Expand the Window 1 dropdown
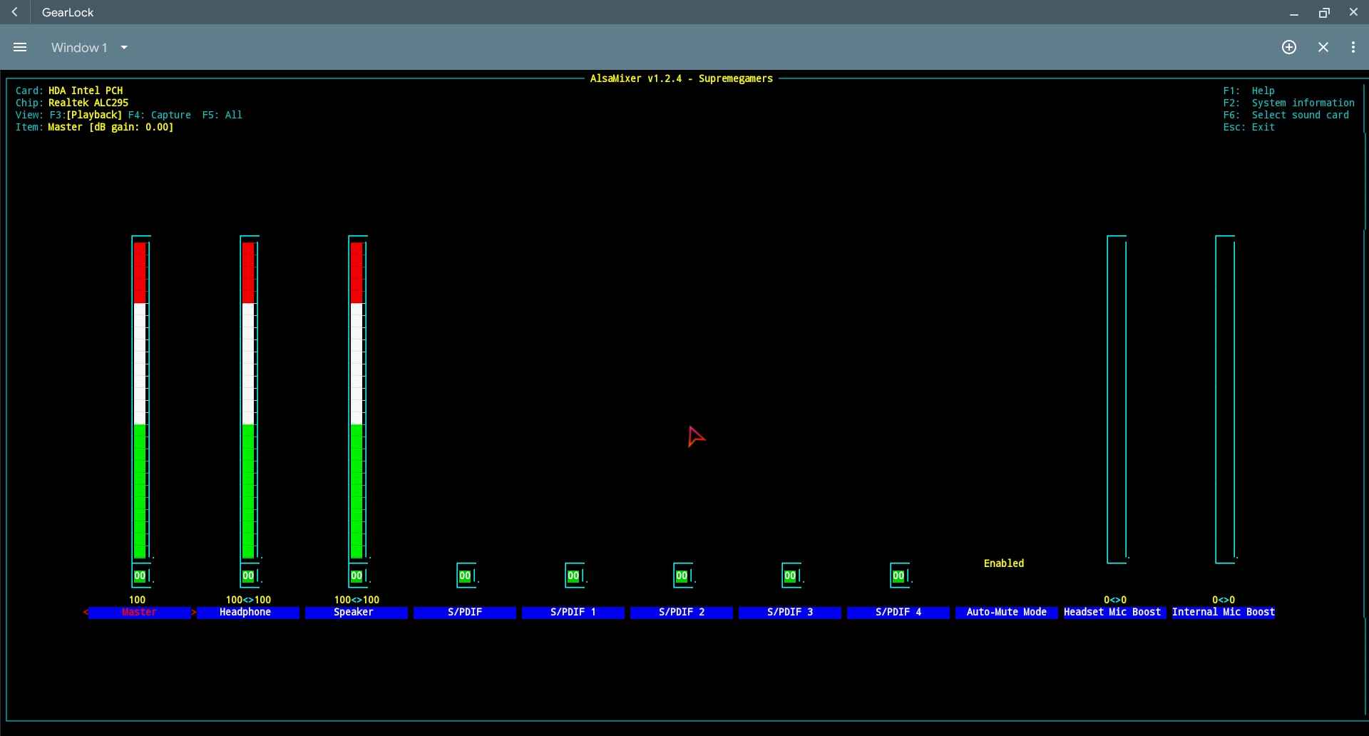The image size is (1369, 736). click(124, 48)
